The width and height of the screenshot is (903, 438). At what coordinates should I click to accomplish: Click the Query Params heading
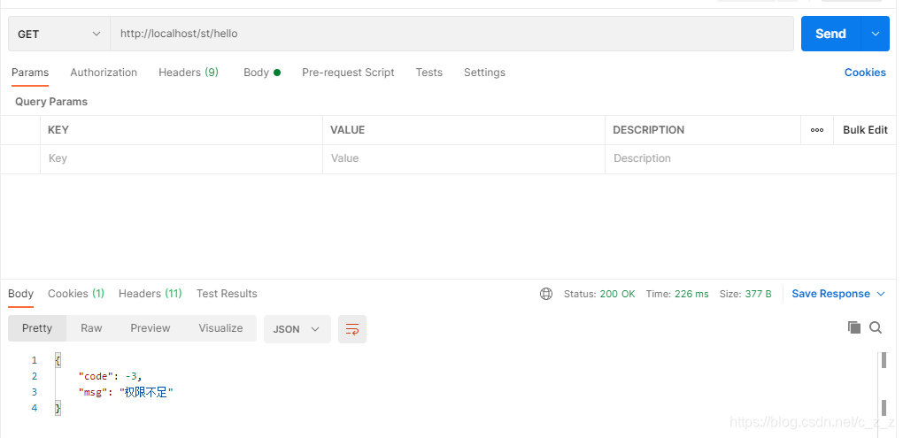pos(51,102)
